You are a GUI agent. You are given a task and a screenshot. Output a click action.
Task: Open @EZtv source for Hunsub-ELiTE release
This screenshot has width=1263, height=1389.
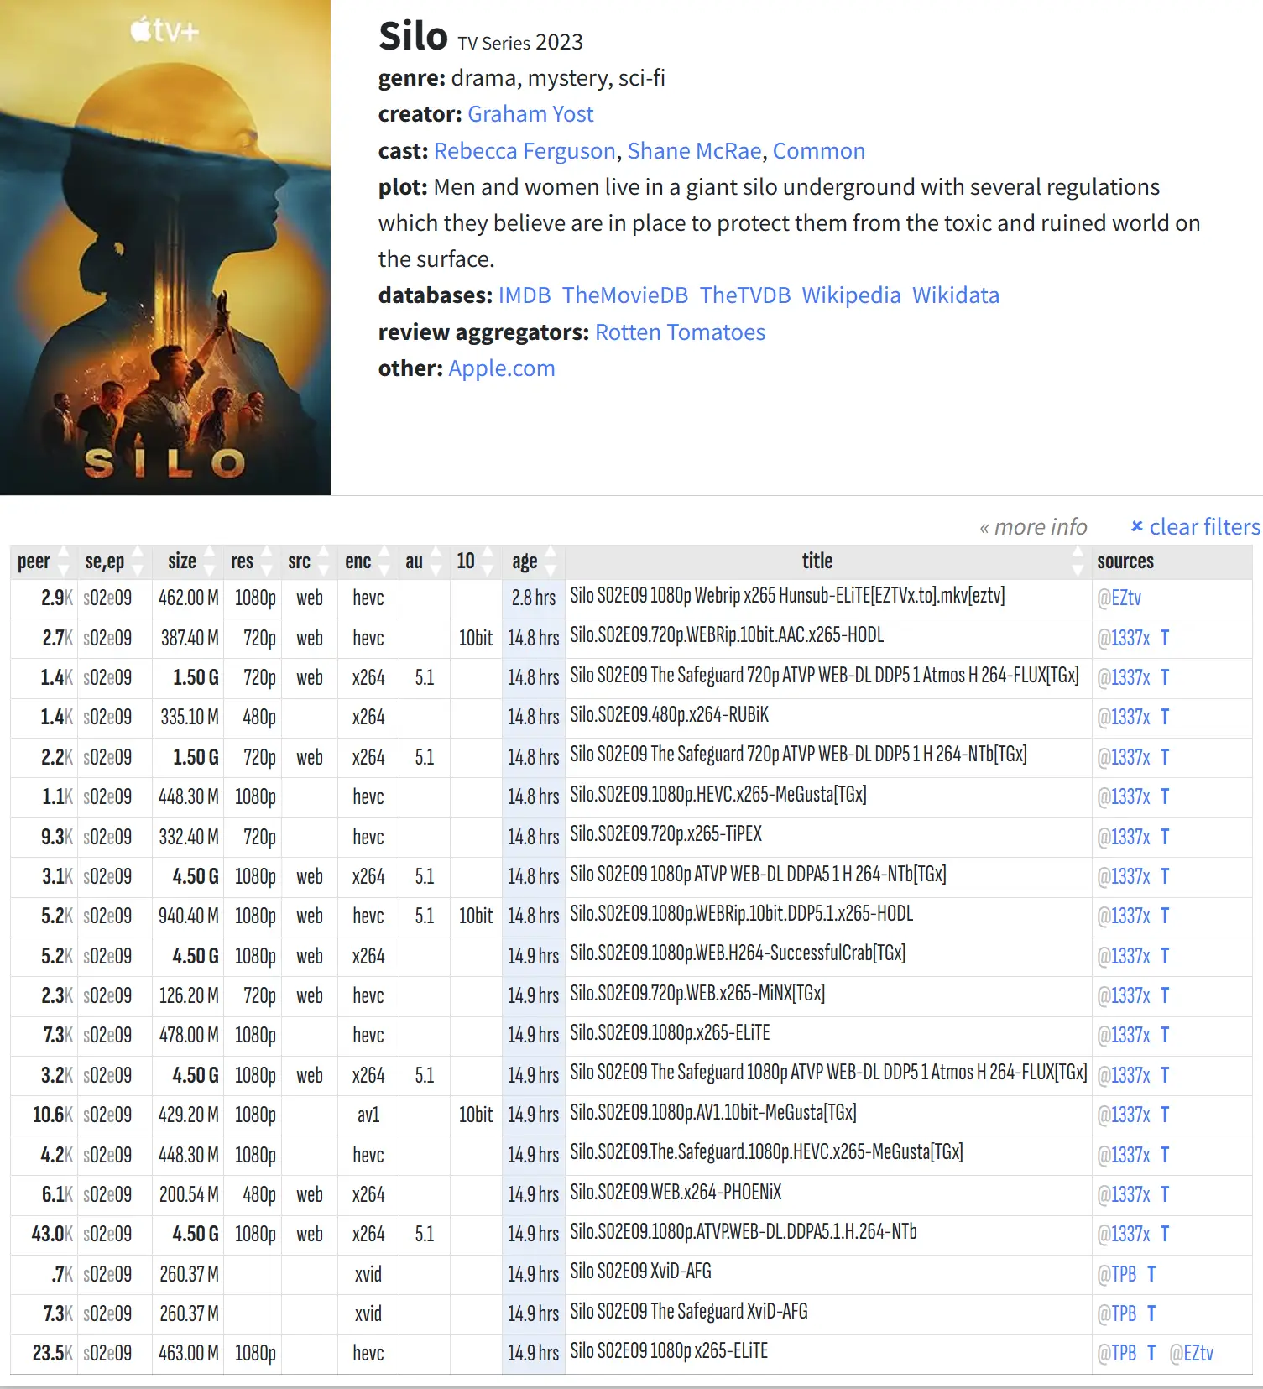[x=1119, y=598]
